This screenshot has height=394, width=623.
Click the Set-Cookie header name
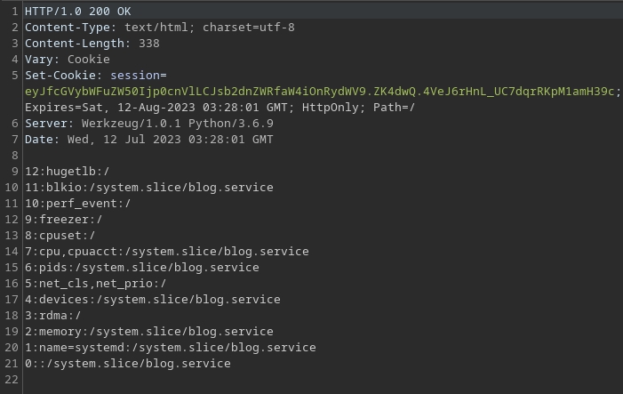coord(60,76)
